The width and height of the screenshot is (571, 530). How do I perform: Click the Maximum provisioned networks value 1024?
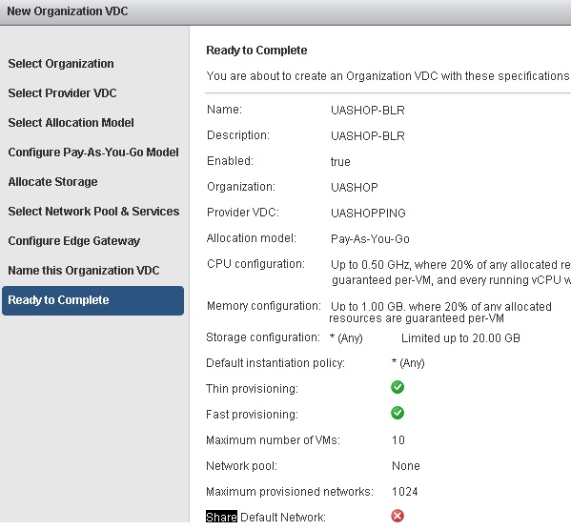[x=404, y=492]
